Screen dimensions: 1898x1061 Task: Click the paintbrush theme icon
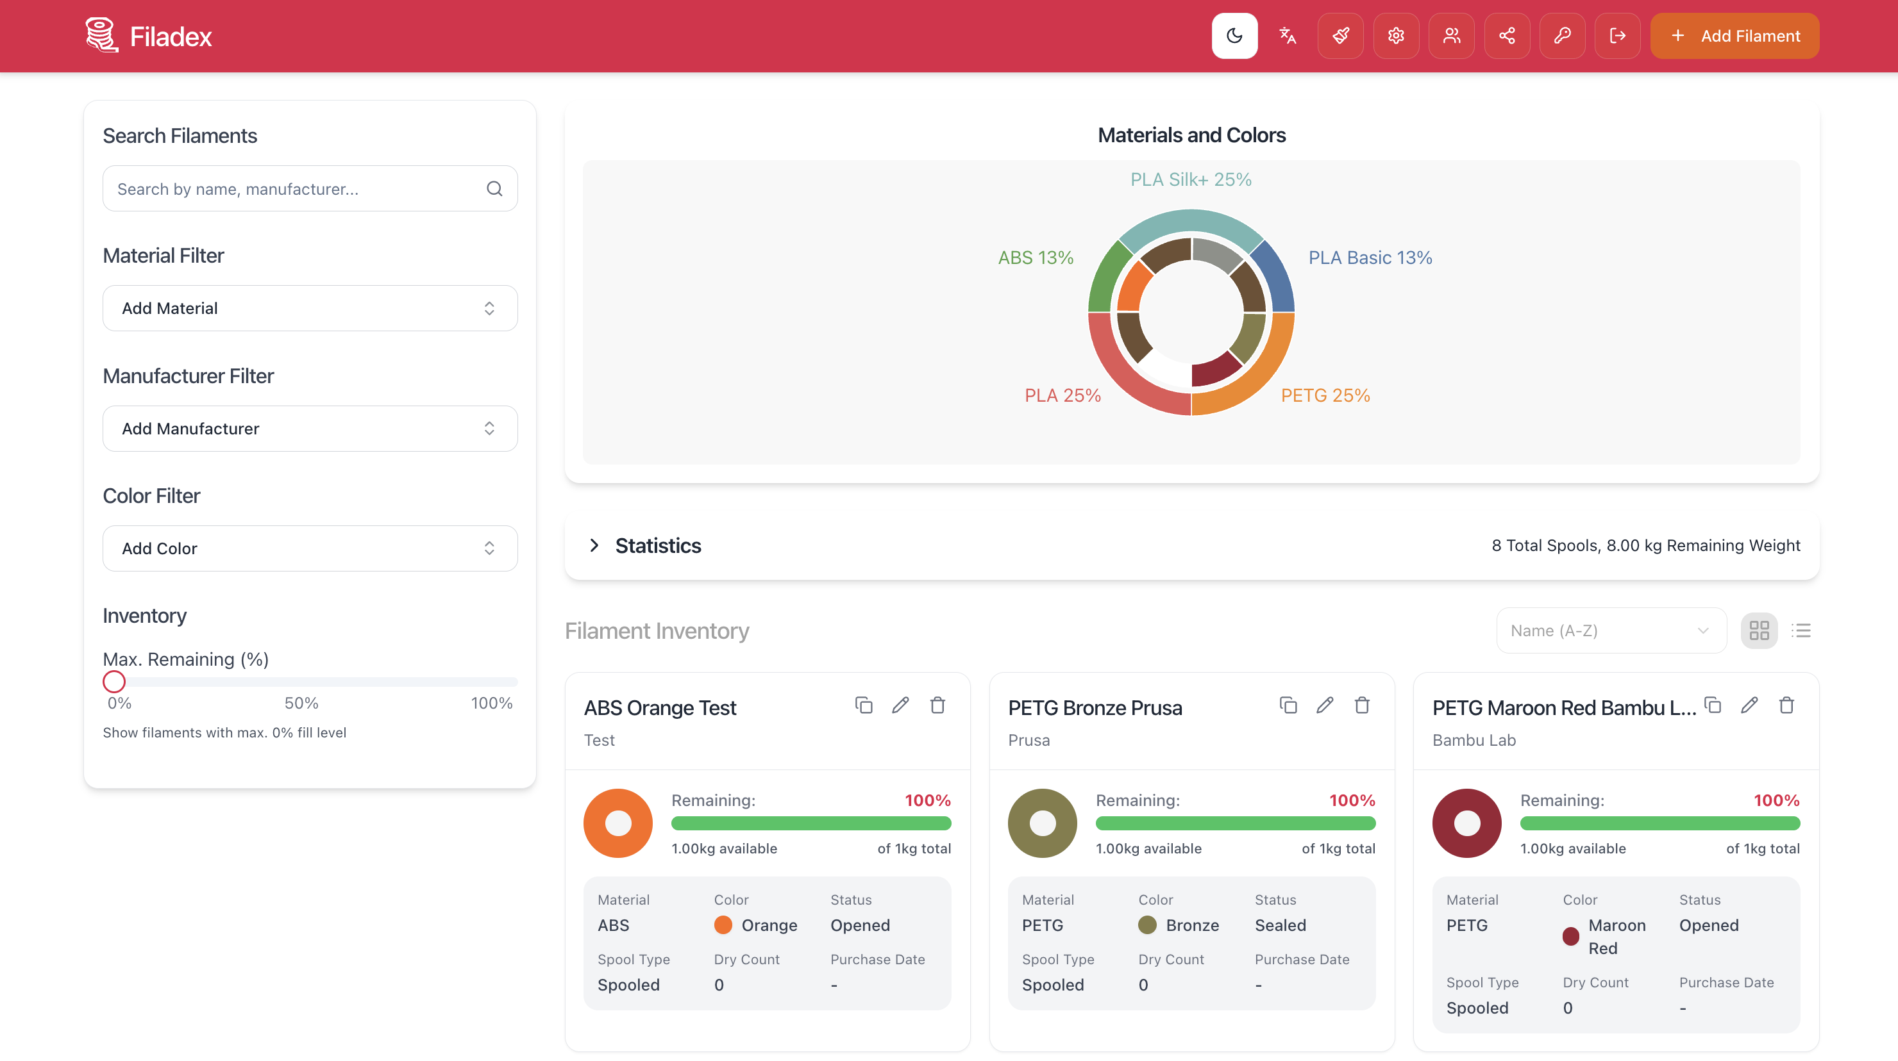coord(1340,35)
